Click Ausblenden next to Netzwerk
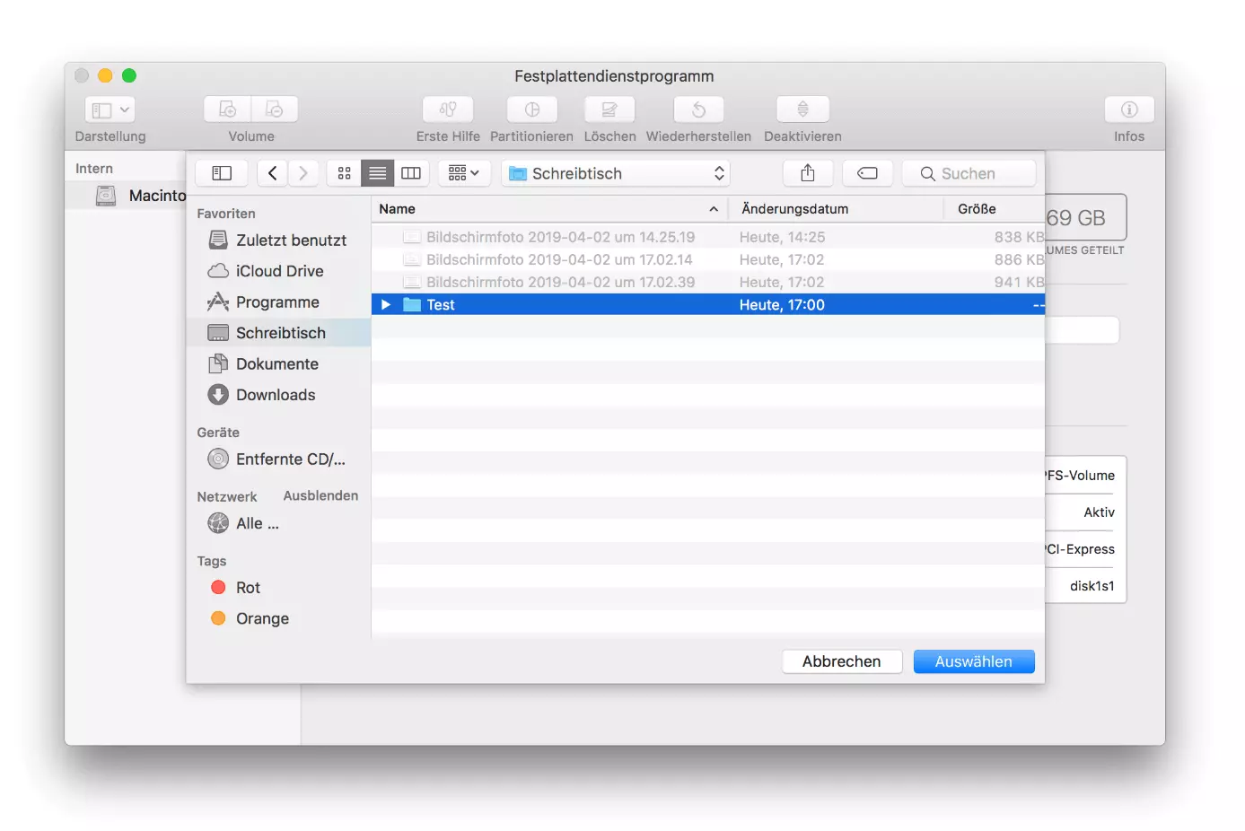 320,495
